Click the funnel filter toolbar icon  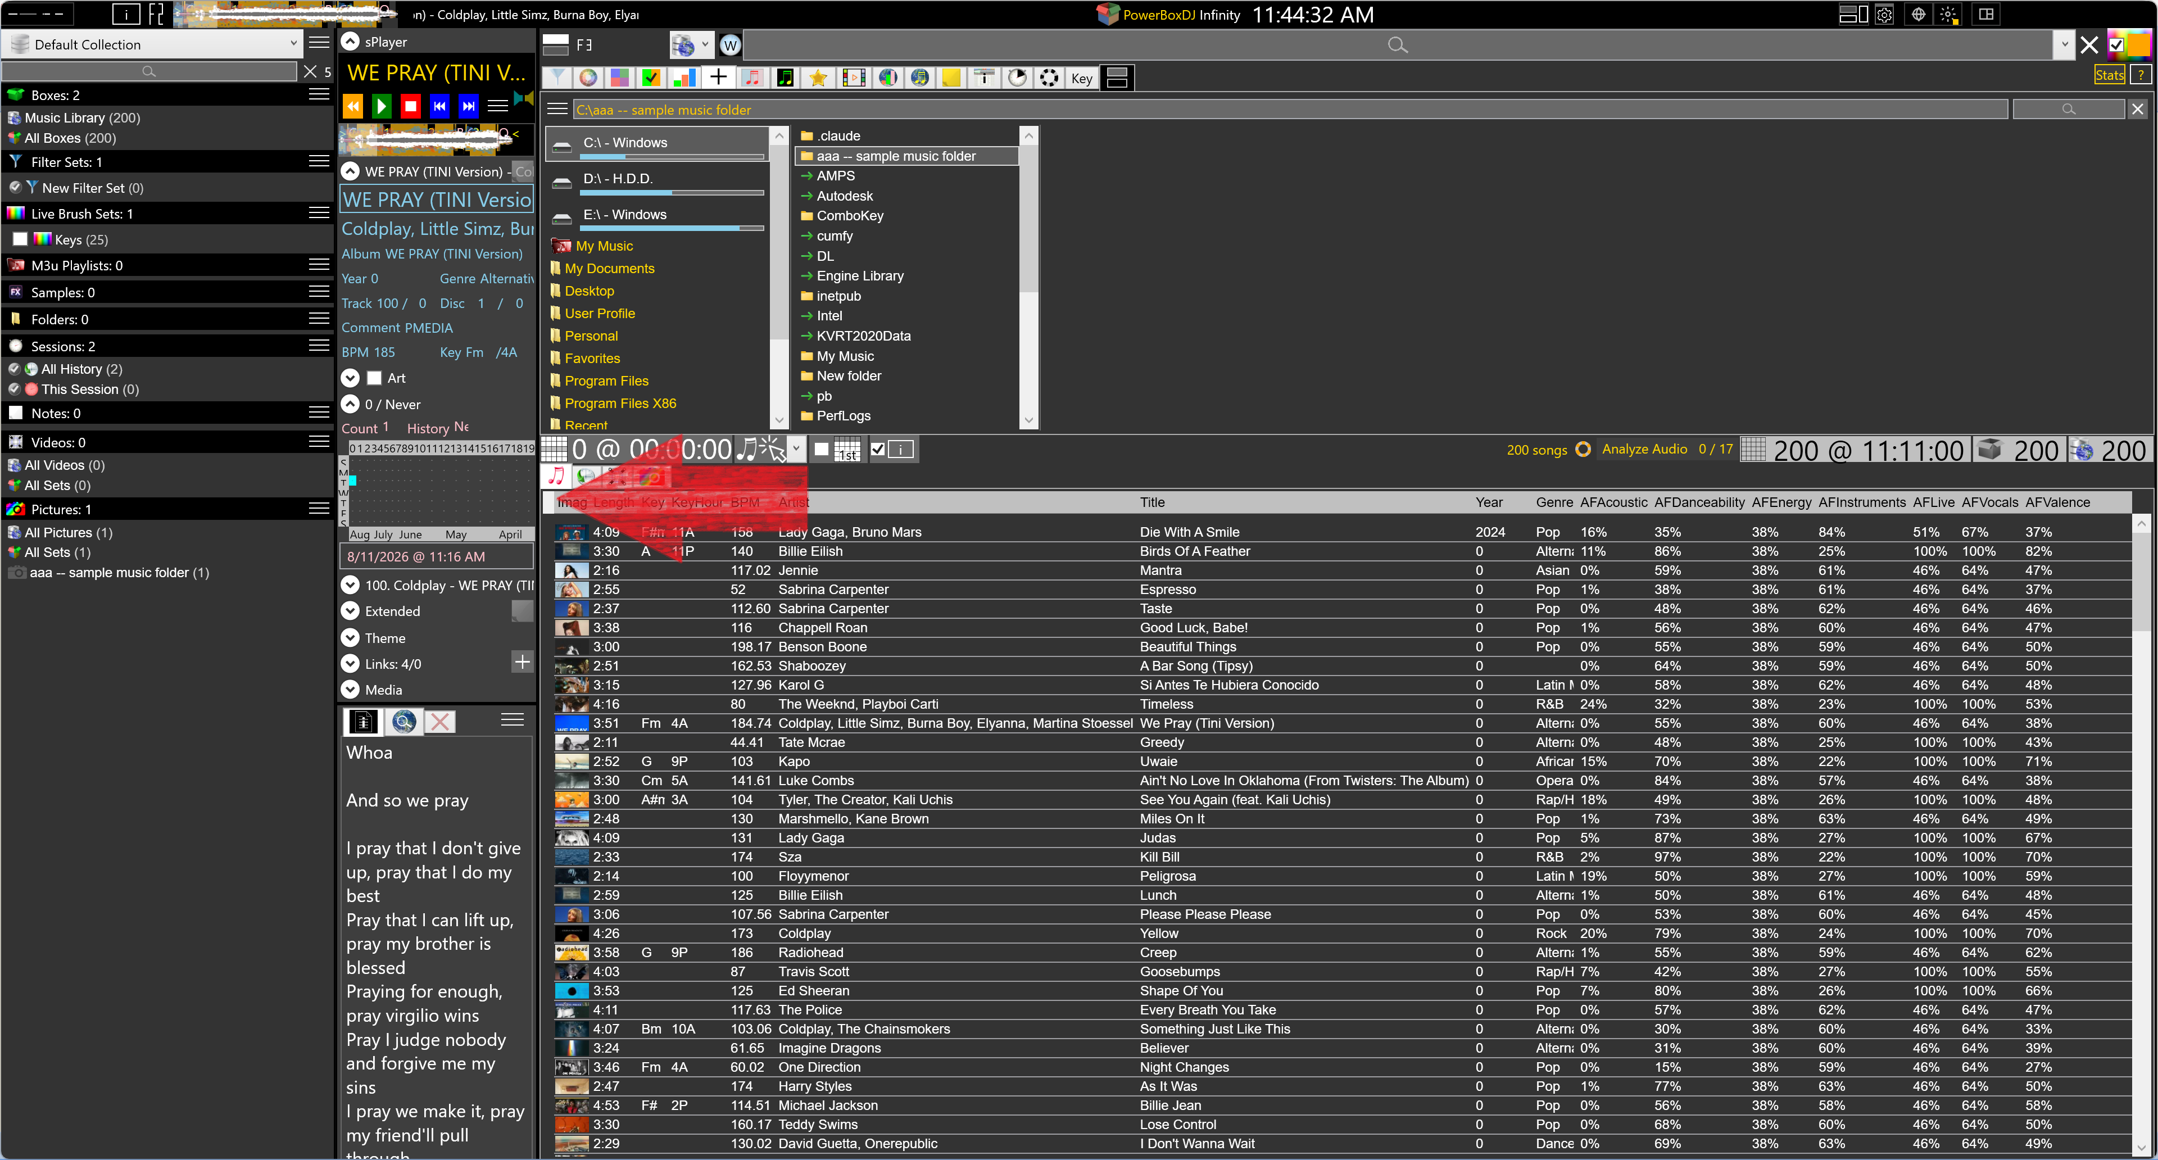[556, 78]
